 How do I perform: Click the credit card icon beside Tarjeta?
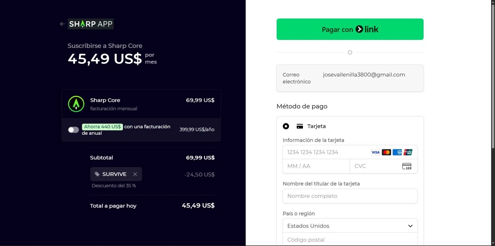coord(300,126)
